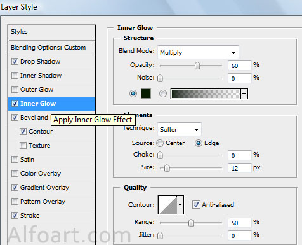Select the gradient radio button

(x=163, y=94)
